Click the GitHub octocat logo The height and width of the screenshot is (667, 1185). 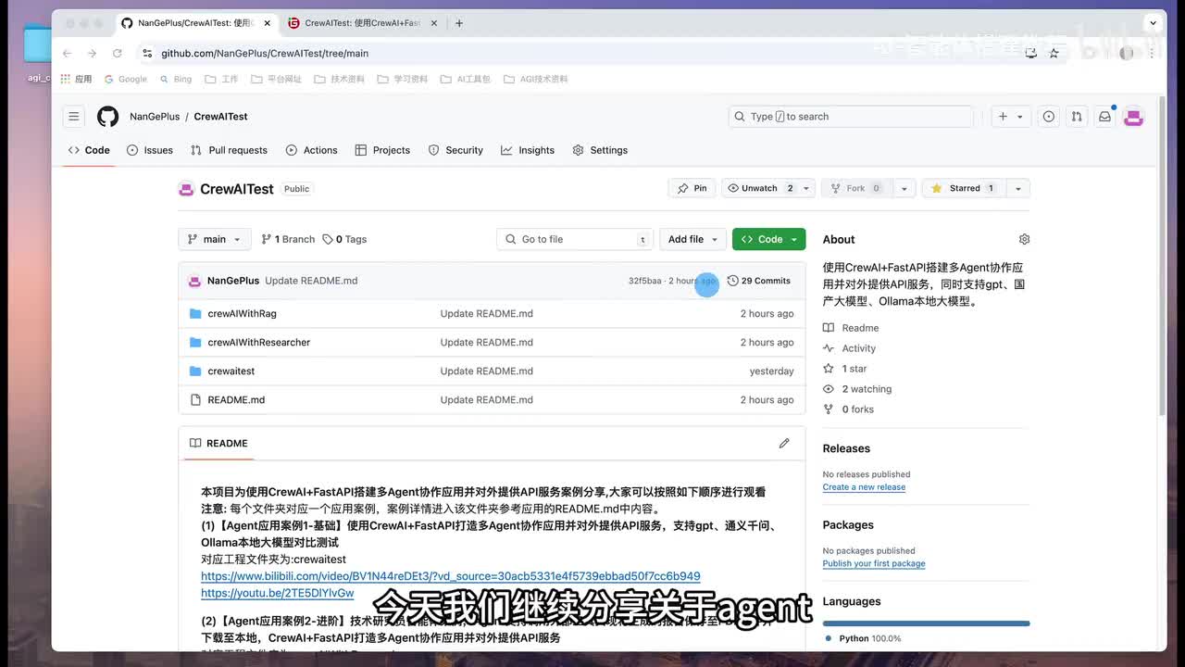(x=108, y=117)
